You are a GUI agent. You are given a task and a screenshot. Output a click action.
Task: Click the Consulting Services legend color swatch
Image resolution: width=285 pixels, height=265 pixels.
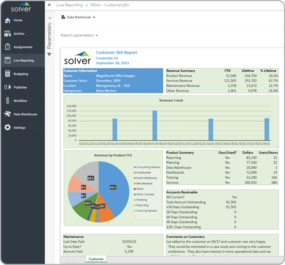[x=134, y=167]
